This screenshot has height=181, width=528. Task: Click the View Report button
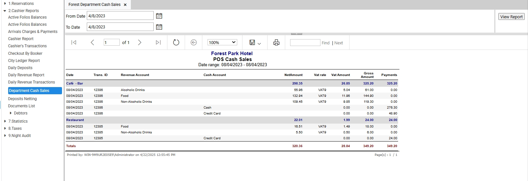511,17
